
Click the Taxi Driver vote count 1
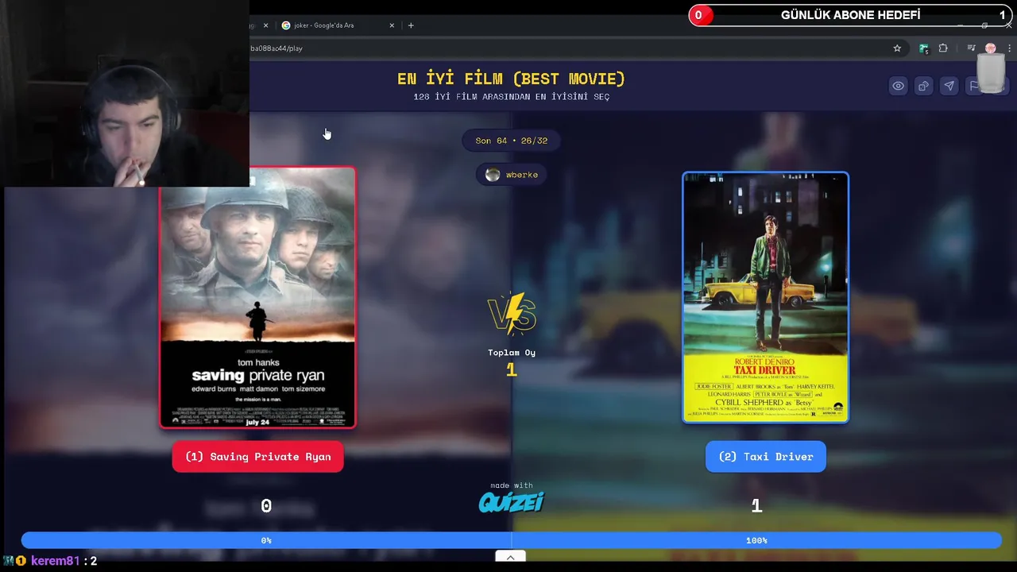(756, 506)
